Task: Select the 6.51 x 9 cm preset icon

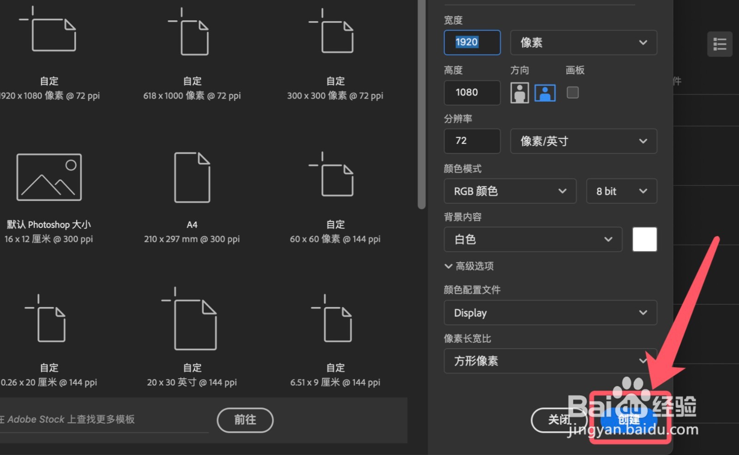Action: [332, 318]
